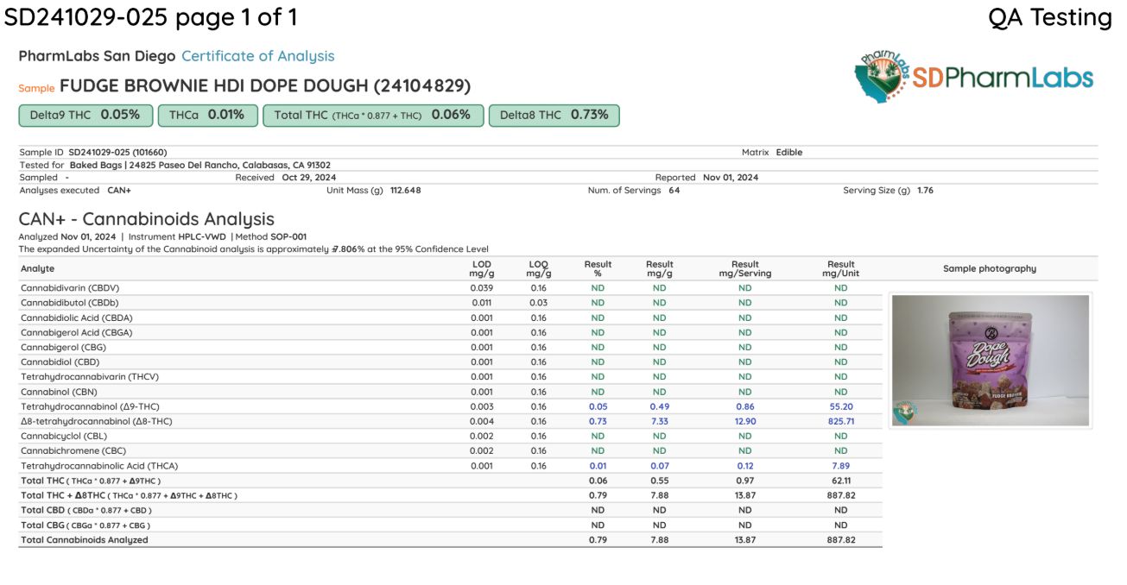The width and height of the screenshot is (1127, 585).
Task: Click the THCA mg/Unit result '7.89'
Action: click(x=840, y=466)
